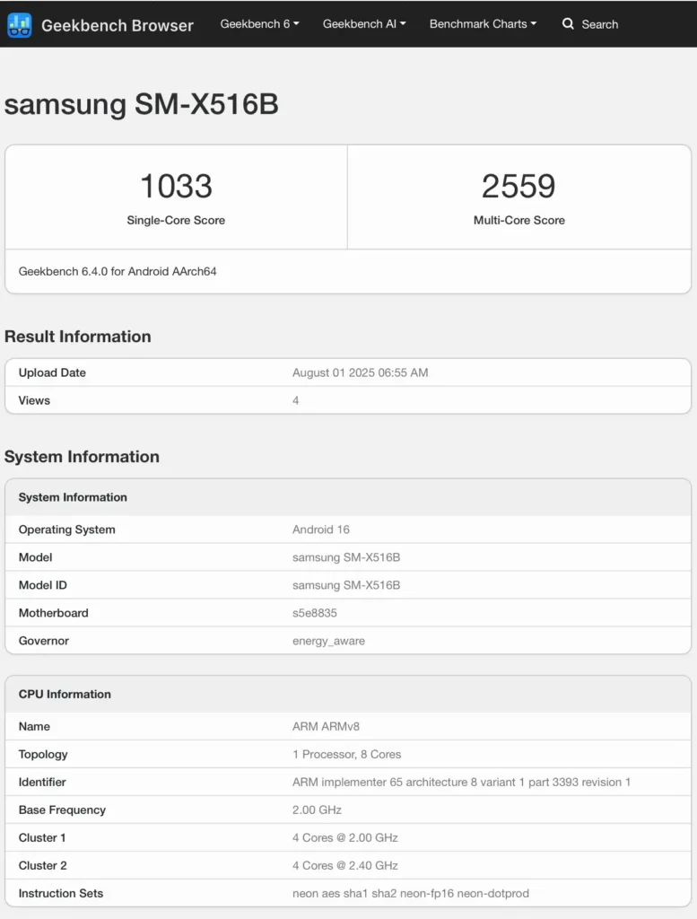Select the samsung SM-X516B page title
Image resolution: width=697 pixels, height=919 pixels.
tap(141, 104)
